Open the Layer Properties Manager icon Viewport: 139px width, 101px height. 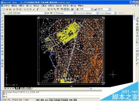pos(4,13)
